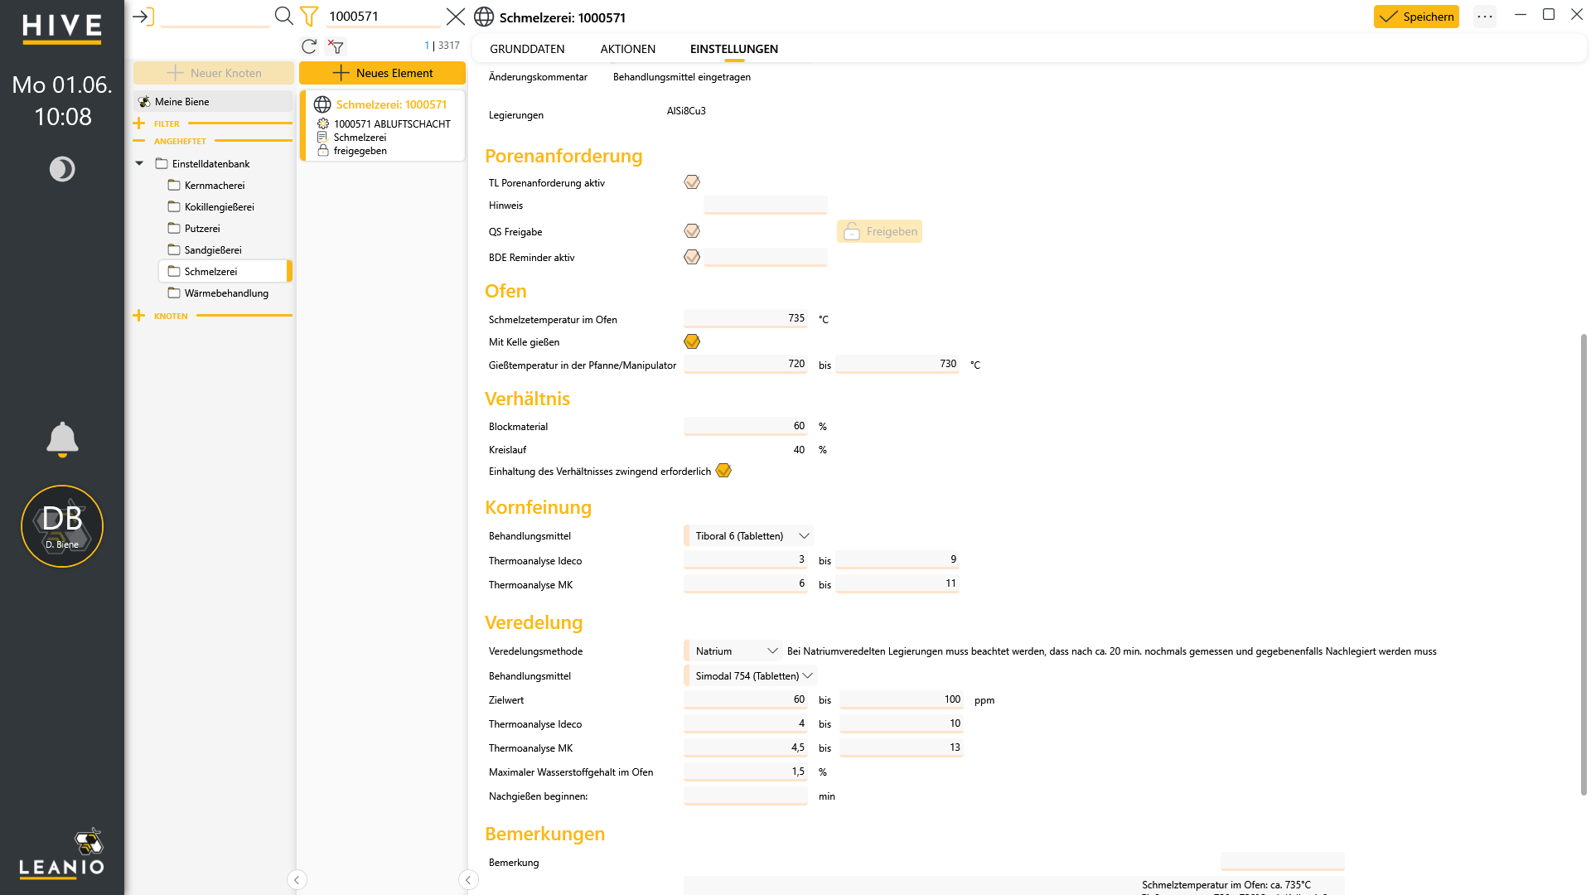The height and width of the screenshot is (895, 1591).
Task: Toggle TL Porenanforderung aktiv checkbox
Action: (x=692, y=182)
